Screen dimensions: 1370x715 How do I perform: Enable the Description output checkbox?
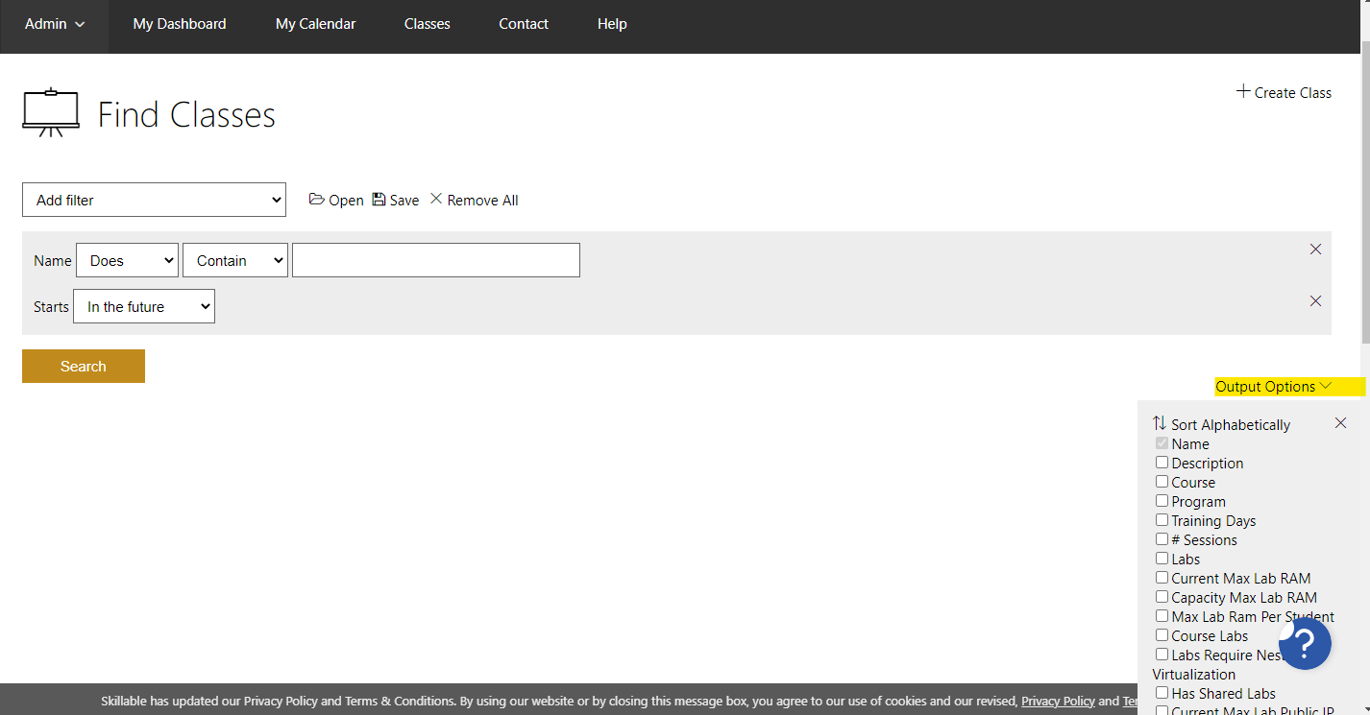[1162, 463]
